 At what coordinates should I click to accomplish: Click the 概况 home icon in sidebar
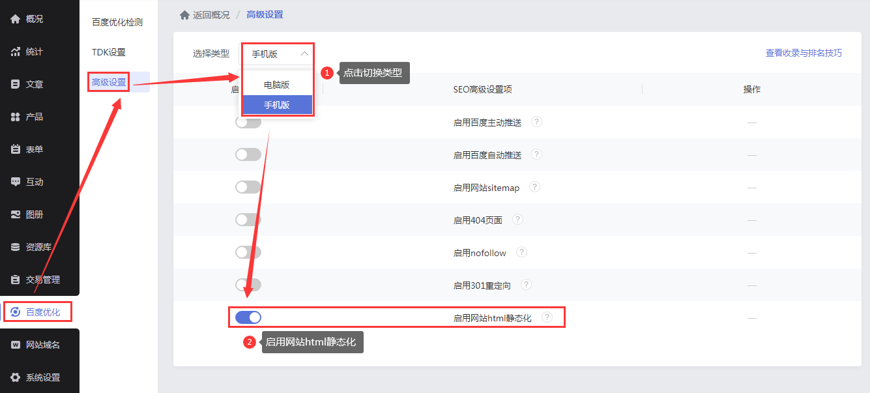click(x=16, y=19)
